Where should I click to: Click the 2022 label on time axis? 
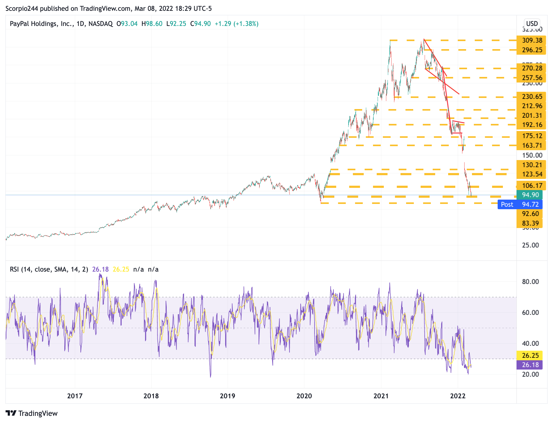(458, 396)
